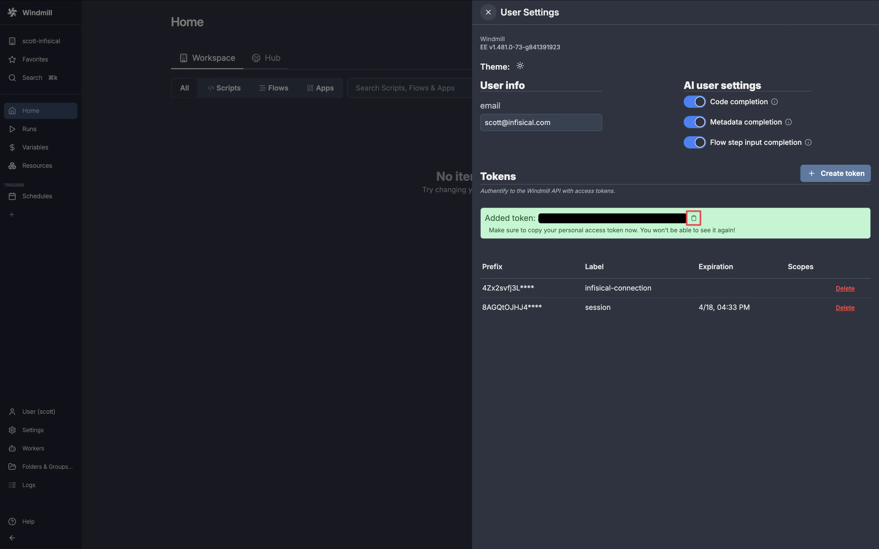This screenshot has width=879, height=549.
Task: Open Variables in the sidebar
Action: [x=41, y=147]
